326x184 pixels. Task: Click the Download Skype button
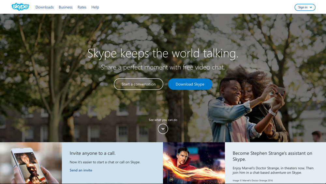point(190,84)
